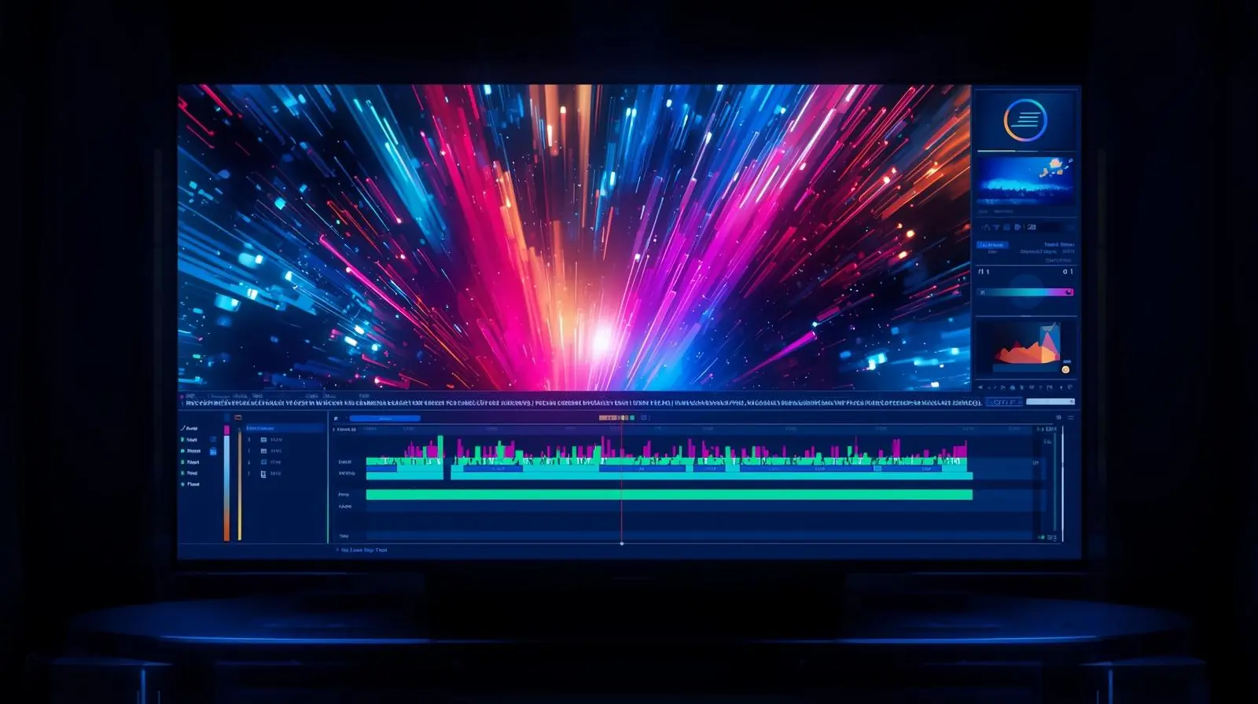Select the highlighted blue header row in the list panel
Image resolution: width=1258 pixels, height=704 pixels.
click(x=285, y=428)
